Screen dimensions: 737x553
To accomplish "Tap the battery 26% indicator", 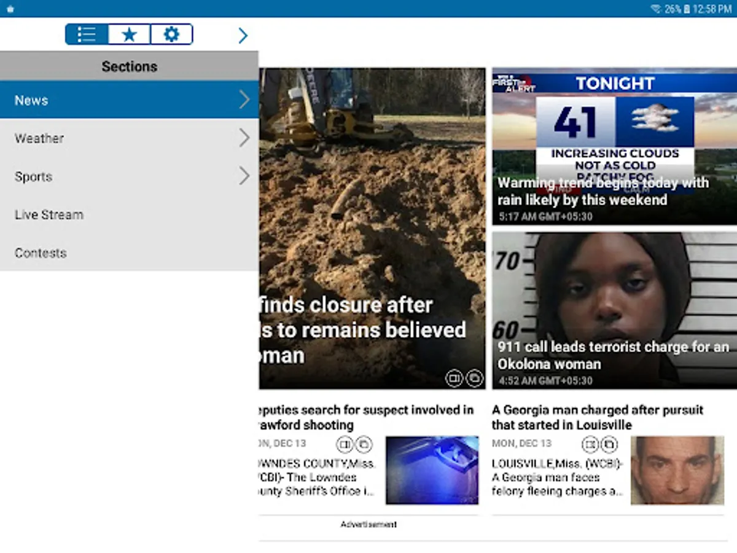I will (x=677, y=9).
